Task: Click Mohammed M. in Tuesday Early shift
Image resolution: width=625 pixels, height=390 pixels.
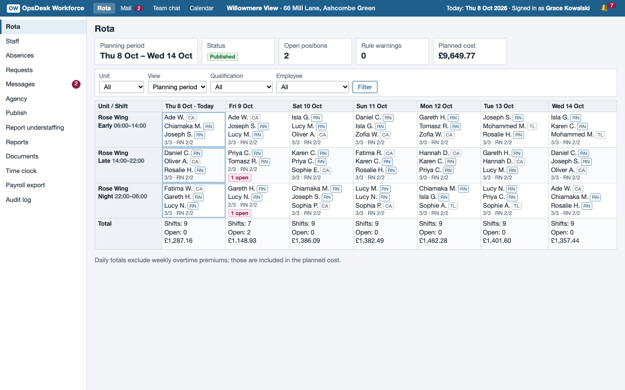Action: click(504, 126)
